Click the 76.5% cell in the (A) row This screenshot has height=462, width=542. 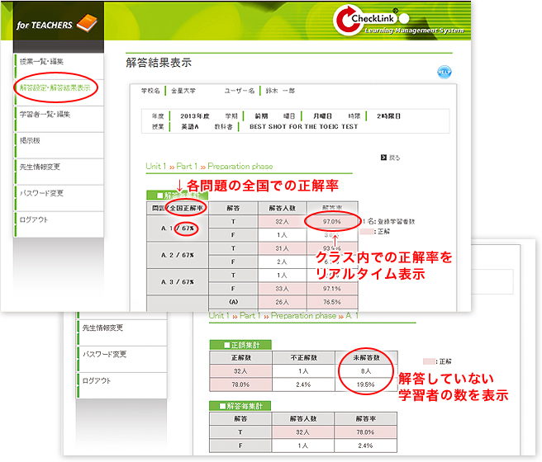point(332,302)
